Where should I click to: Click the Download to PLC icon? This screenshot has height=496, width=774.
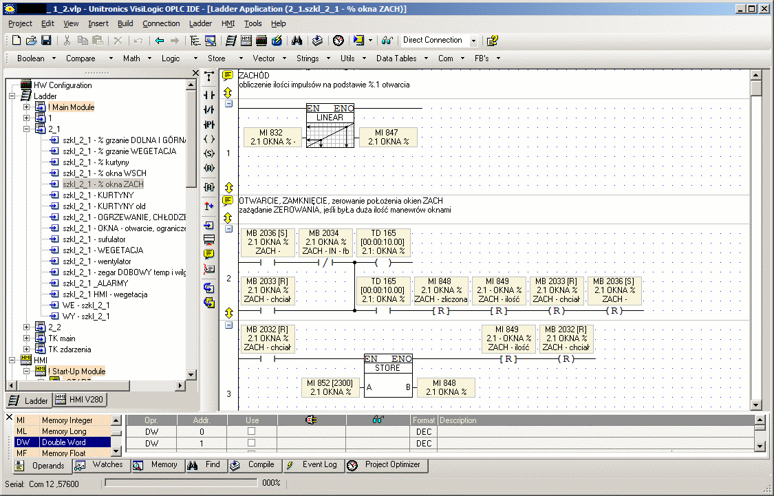point(359,41)
